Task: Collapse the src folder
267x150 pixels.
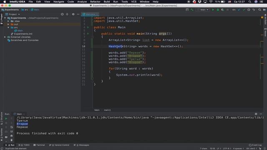Action: pyautogui.click(x=8, y=27)
